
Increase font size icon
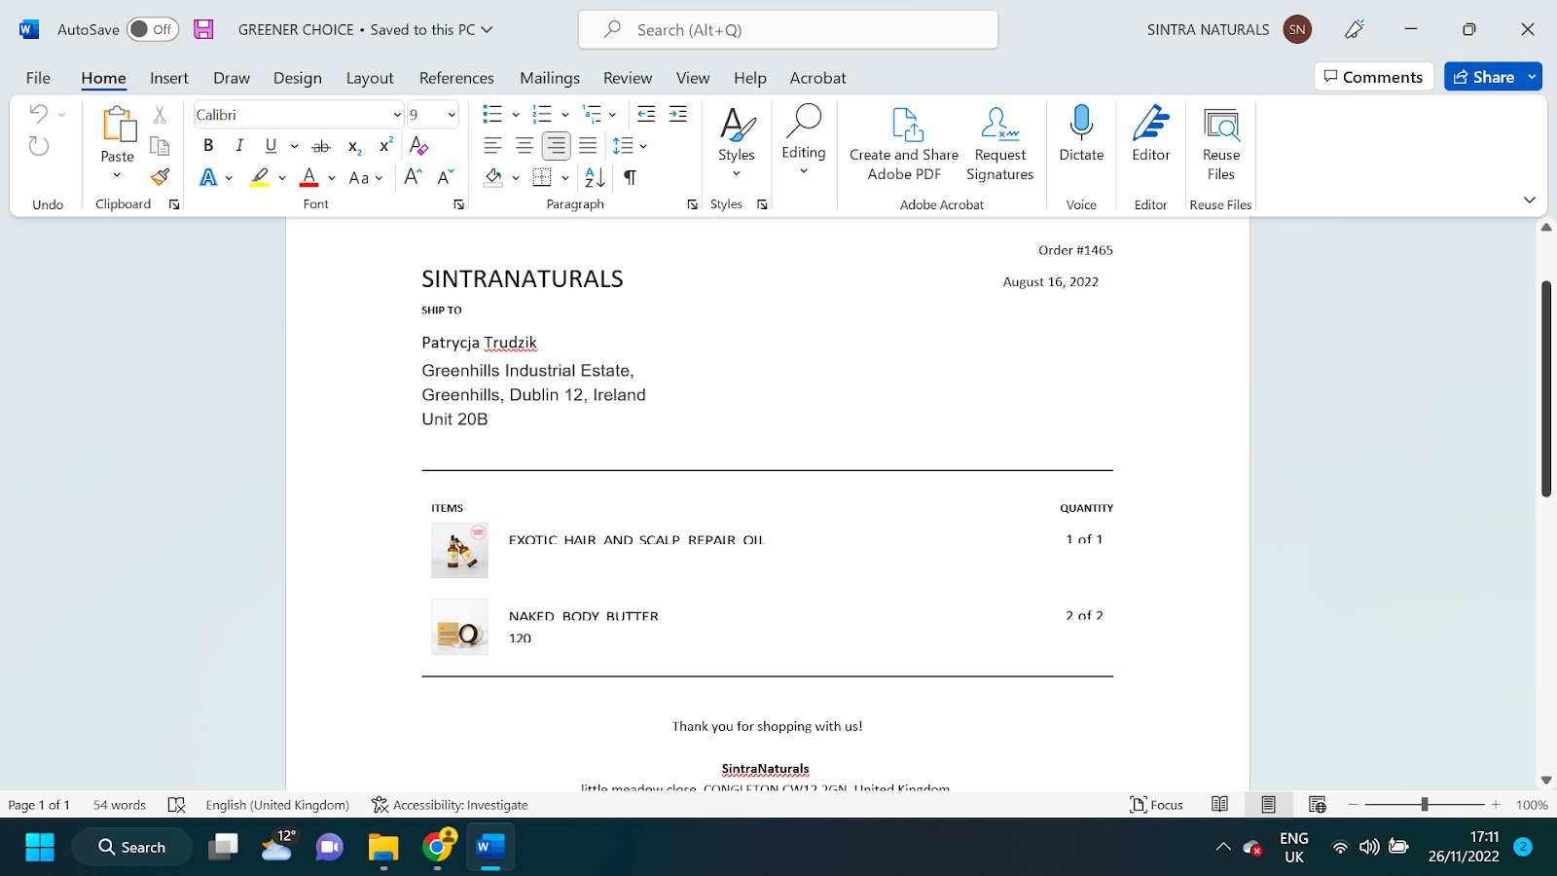[414, 177]
